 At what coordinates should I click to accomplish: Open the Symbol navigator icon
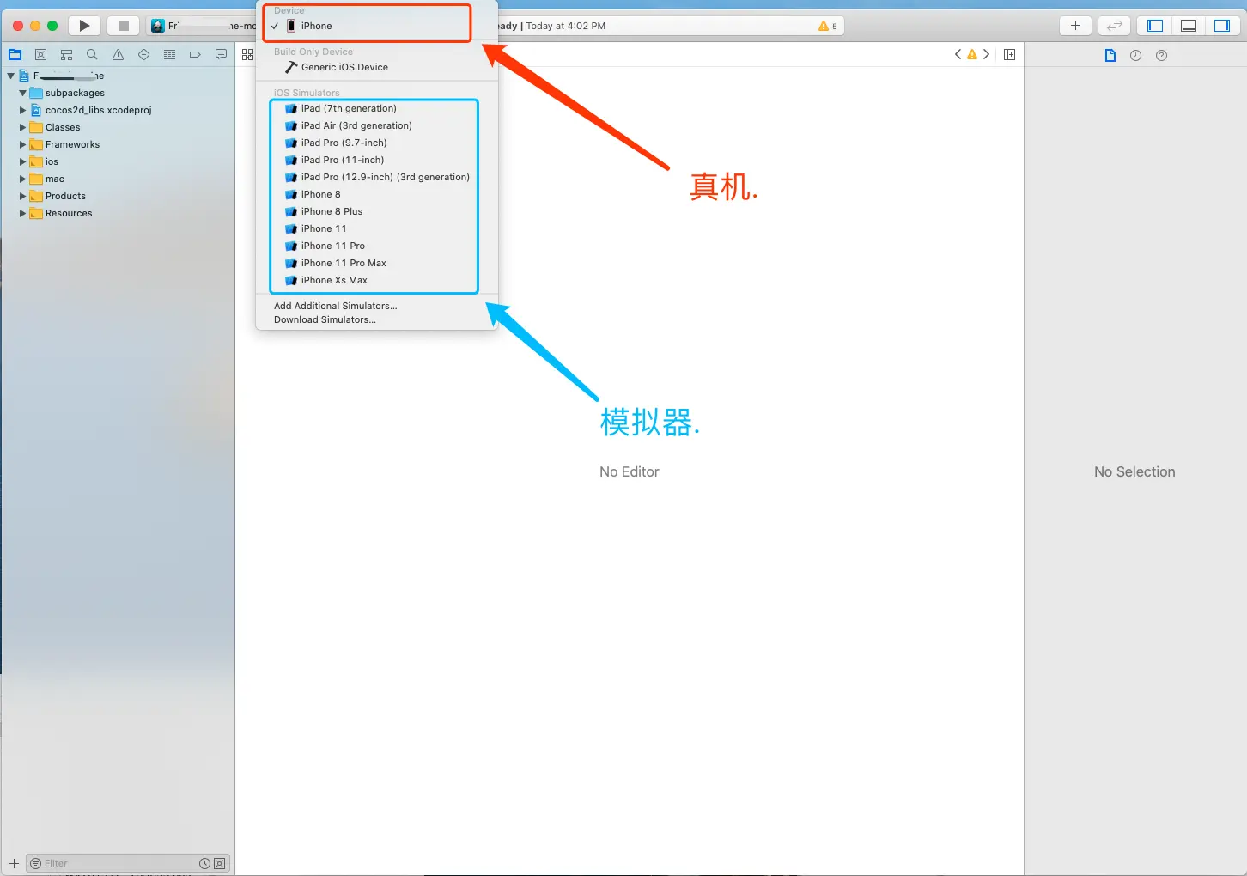66,54
